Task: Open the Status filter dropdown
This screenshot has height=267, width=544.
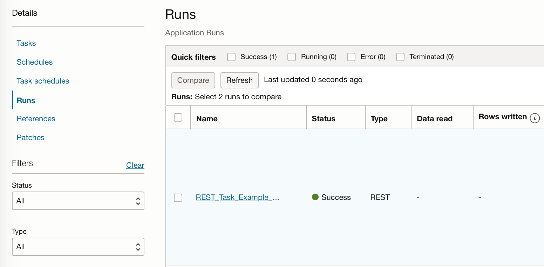Action: (78, 201)
